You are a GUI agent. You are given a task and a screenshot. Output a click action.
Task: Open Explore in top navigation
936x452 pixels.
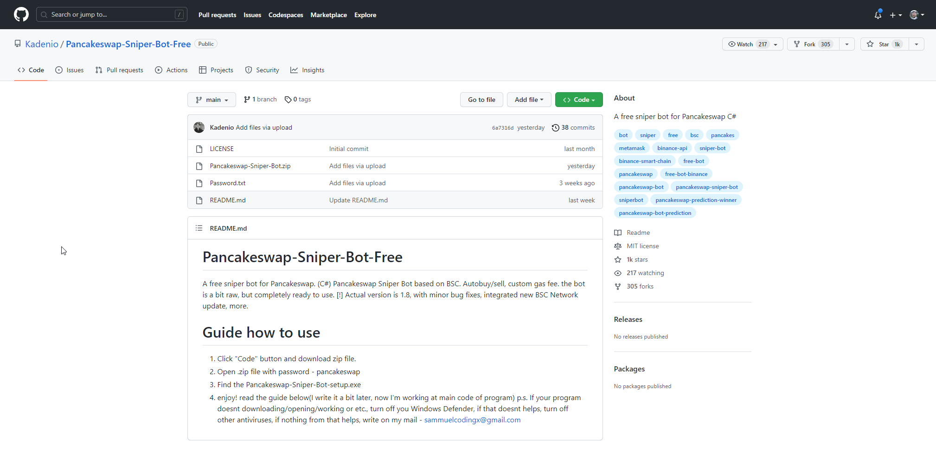coord(365,15)
